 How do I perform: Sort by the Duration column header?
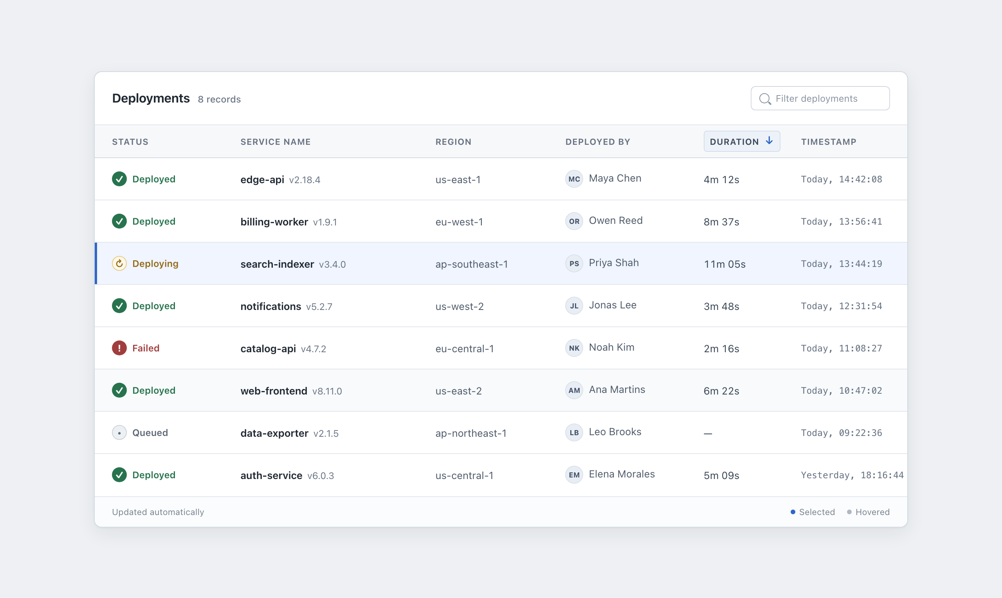pos(742,141)
